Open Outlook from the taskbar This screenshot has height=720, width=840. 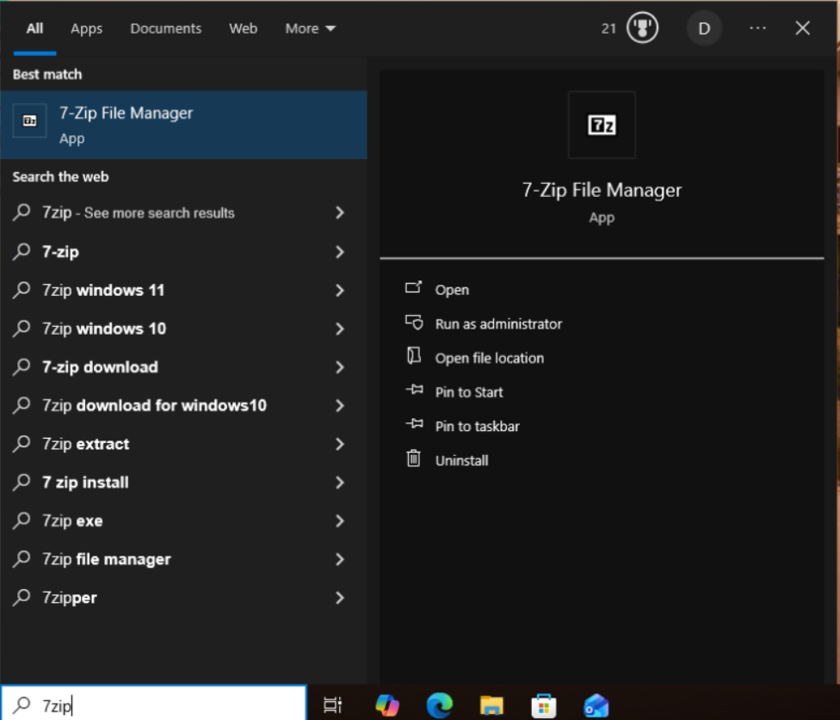tap(596, 705)
